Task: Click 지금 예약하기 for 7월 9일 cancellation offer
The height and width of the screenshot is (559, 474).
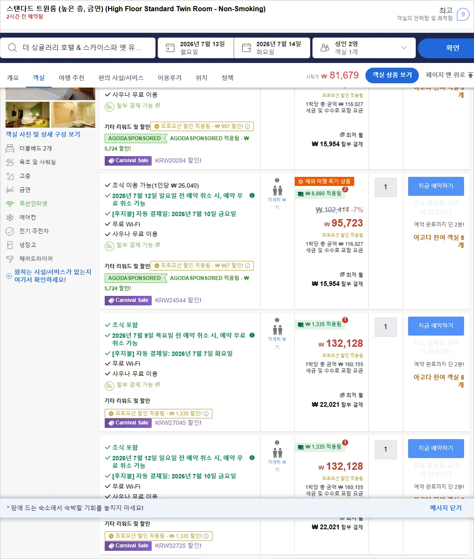Action: pyautogui.click(x=436, y=326)
